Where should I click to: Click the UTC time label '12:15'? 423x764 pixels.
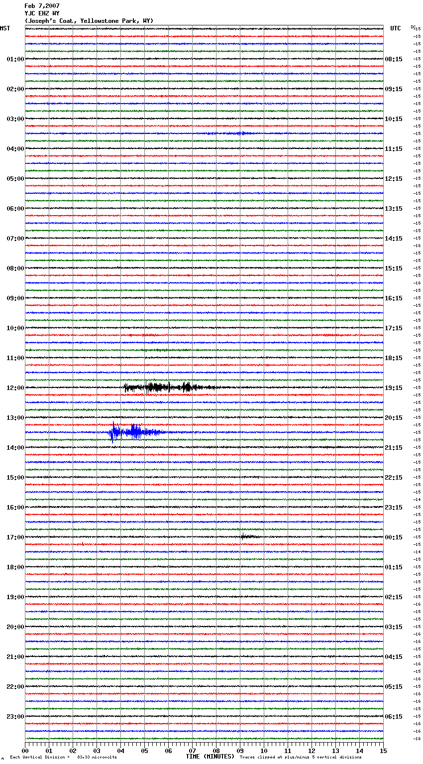pos(394,179)
